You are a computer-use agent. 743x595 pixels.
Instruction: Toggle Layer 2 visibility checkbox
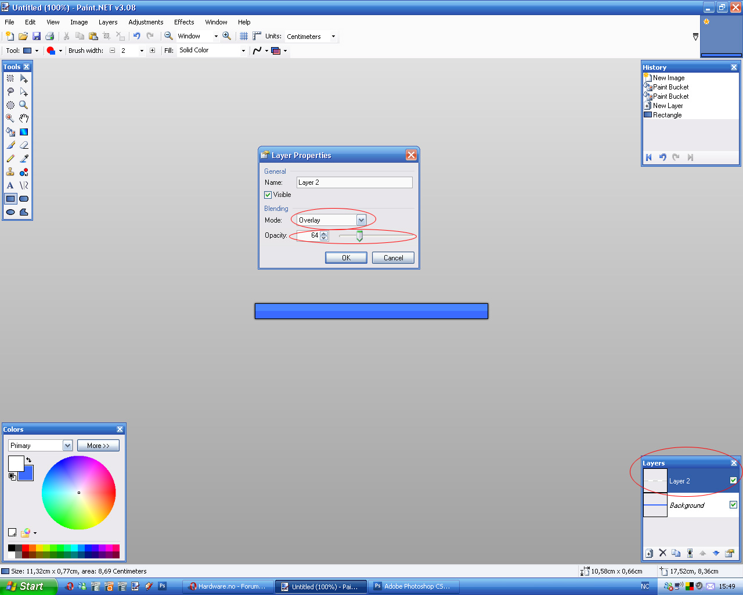[733, 481]
